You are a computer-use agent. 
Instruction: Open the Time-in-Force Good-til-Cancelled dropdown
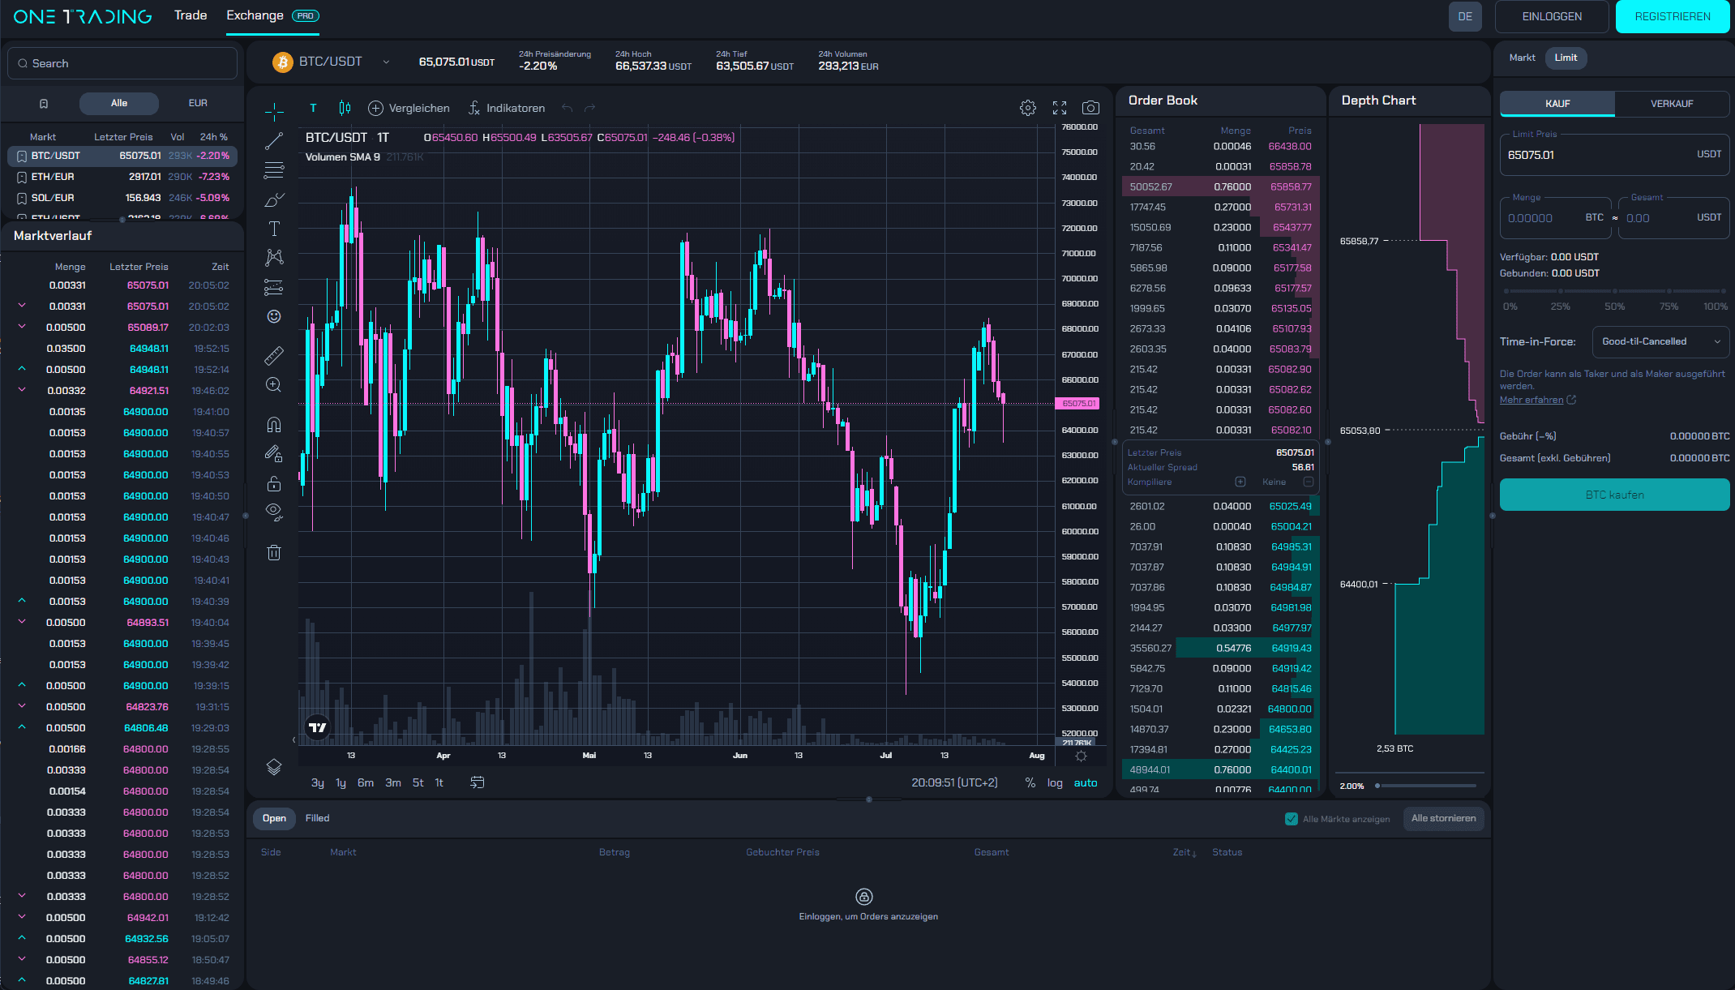(1660, 342)
